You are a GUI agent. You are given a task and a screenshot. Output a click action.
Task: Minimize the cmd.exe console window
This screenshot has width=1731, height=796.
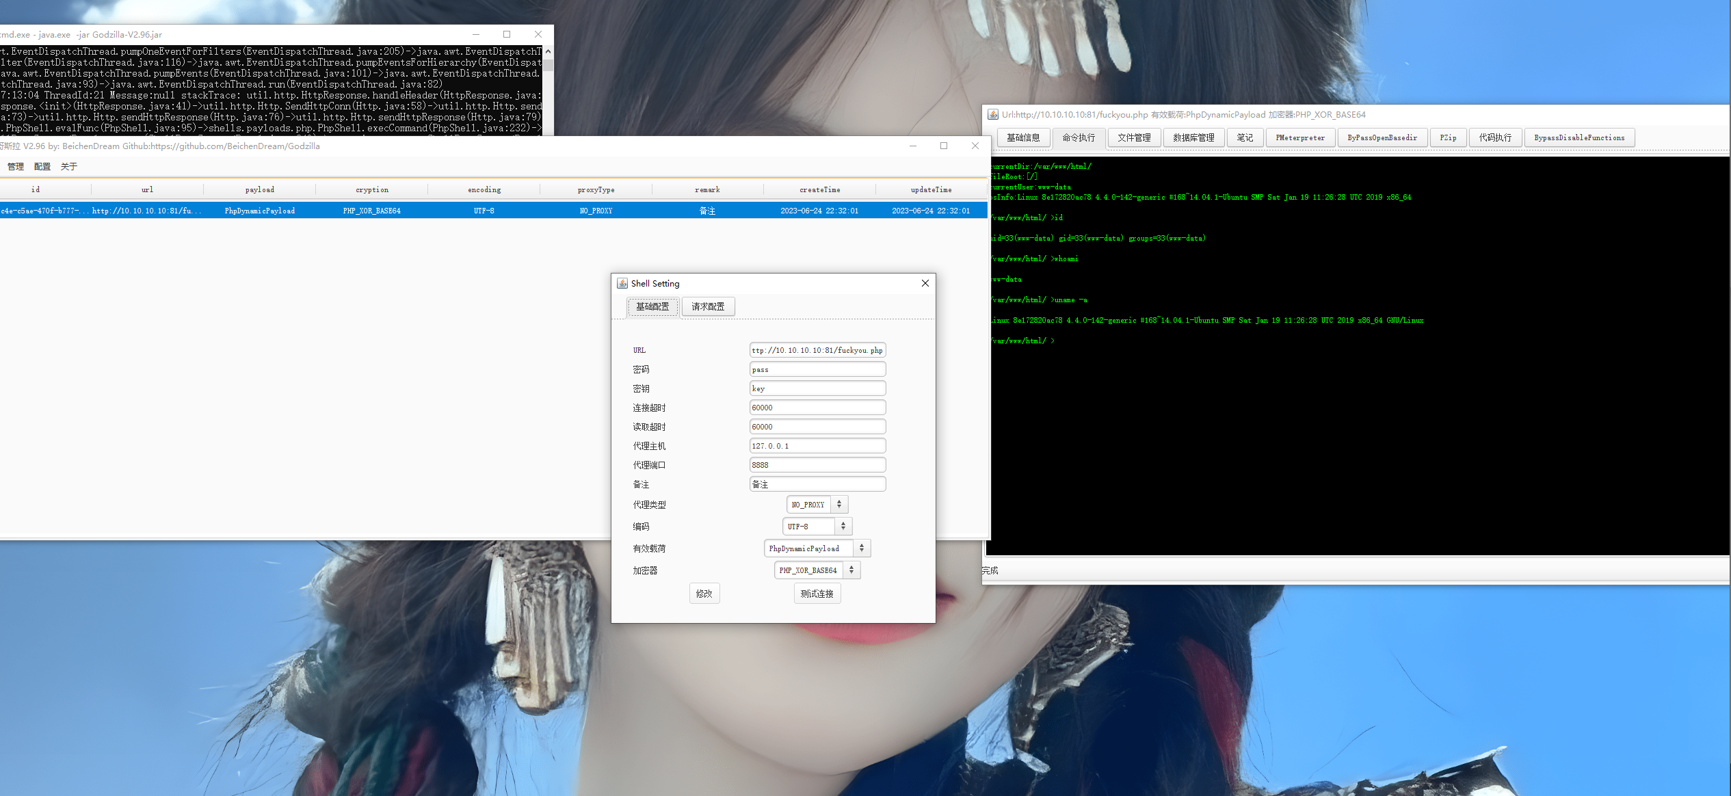[x=476, y=34]
